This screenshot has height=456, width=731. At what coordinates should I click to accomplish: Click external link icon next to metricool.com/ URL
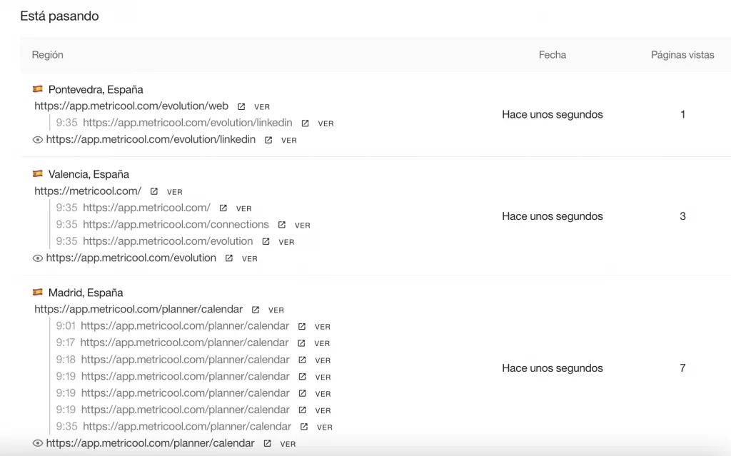(154, 191)
